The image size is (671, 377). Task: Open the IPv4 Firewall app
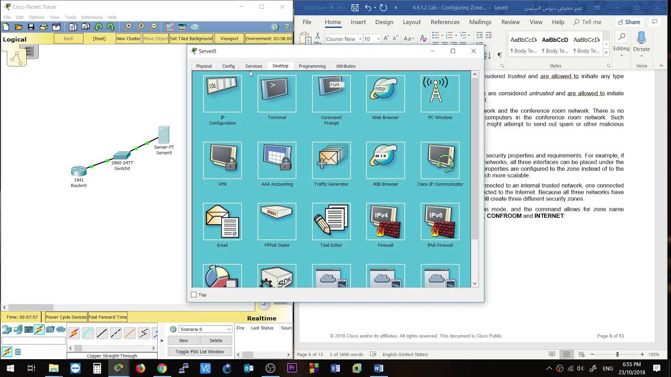385,222
